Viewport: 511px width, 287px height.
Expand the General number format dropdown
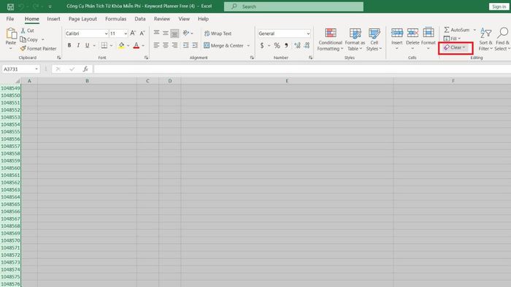tap(308, 34)
